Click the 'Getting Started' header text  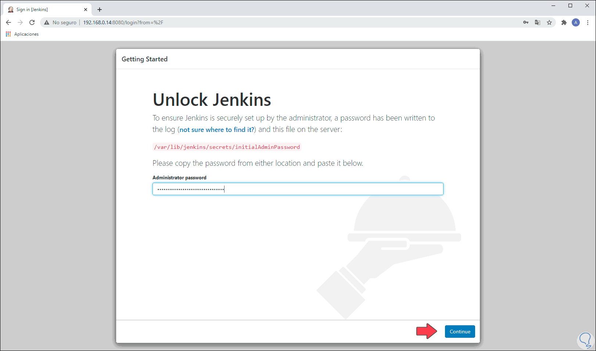pos(144,59)
